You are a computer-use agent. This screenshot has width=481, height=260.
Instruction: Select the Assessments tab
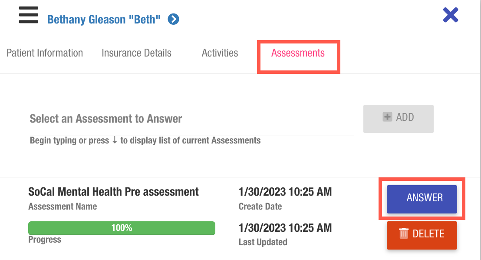(x=298, y=53)
